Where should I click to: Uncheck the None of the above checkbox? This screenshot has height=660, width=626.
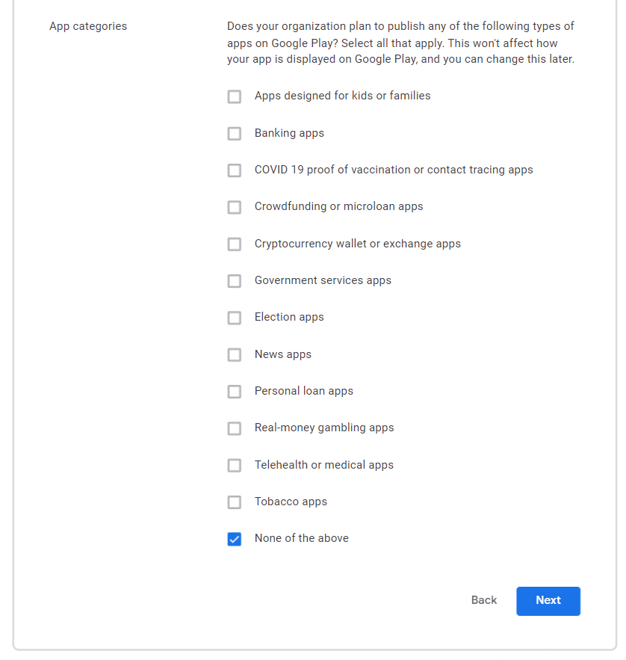[235, 539]
